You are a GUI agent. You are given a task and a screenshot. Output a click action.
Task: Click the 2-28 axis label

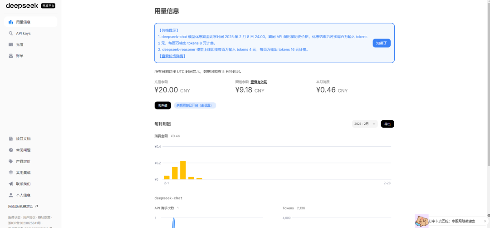(x=387, y=183)
